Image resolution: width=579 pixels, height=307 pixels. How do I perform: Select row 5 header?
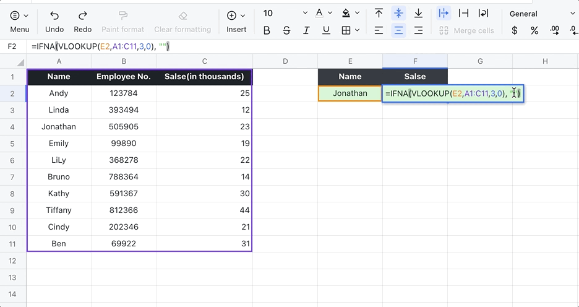coord(12,144)
